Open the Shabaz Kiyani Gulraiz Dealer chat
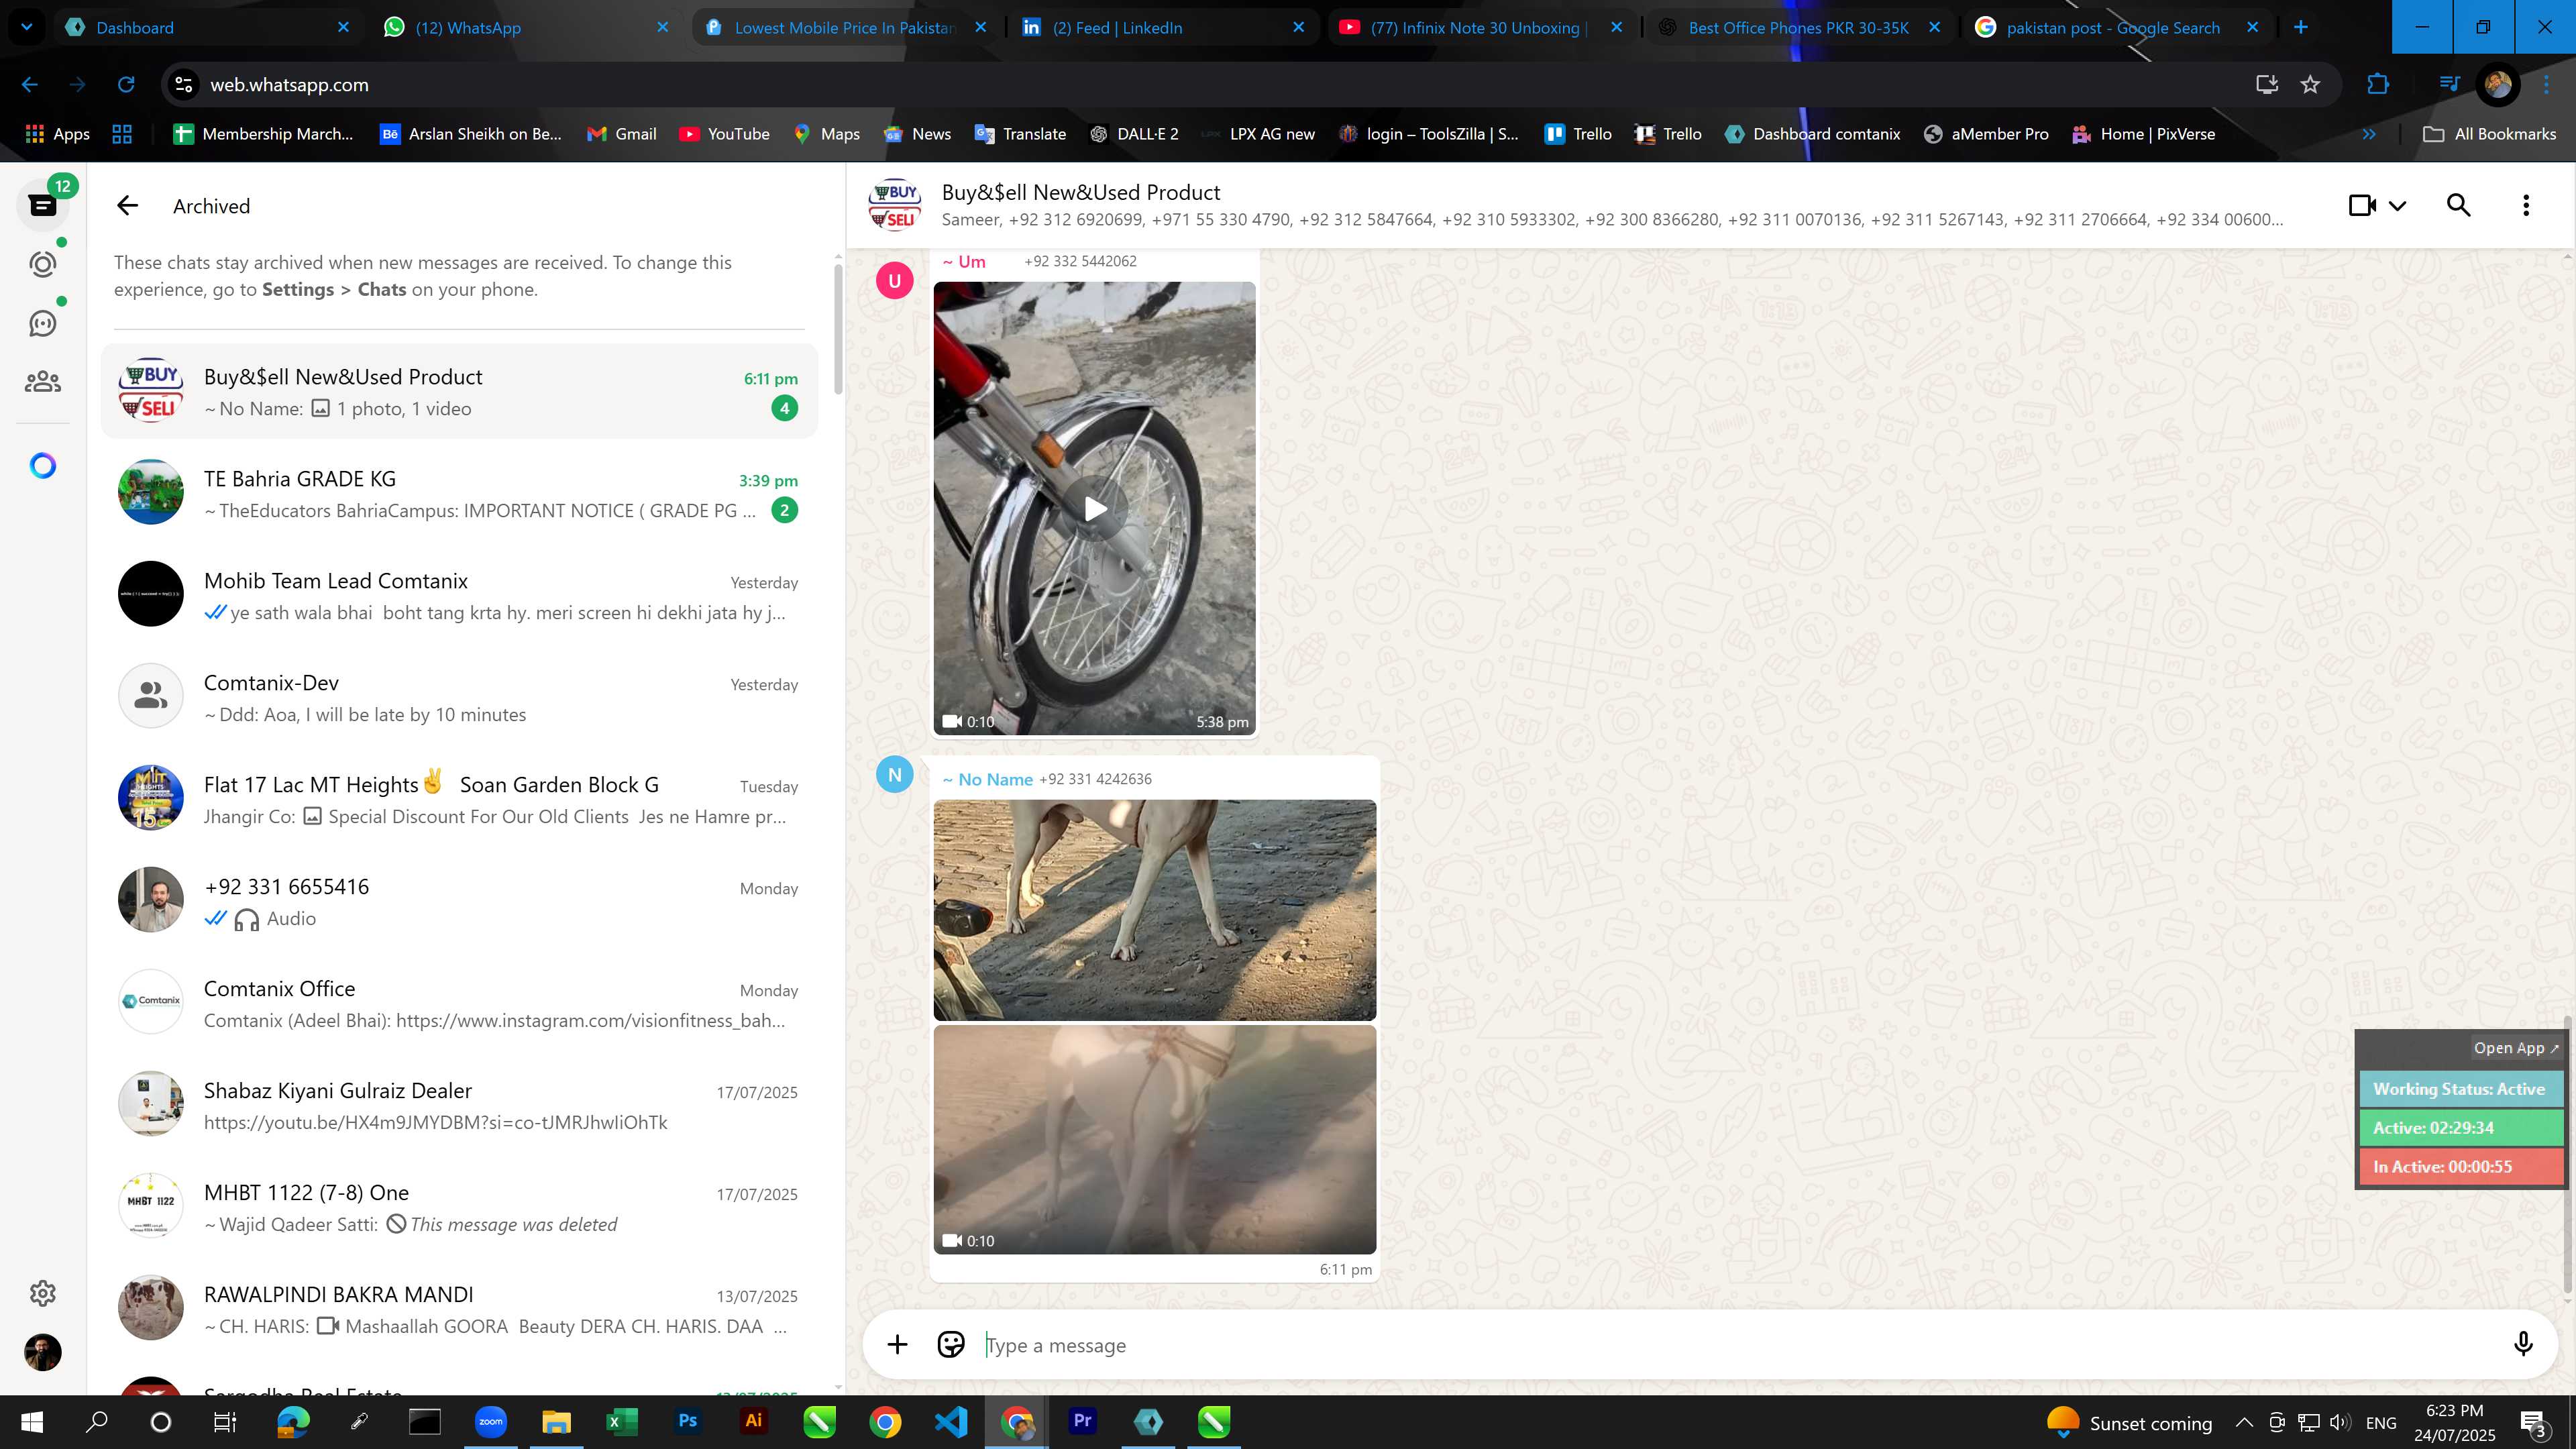2576x1449 pixels. (x=459, y=1105)
